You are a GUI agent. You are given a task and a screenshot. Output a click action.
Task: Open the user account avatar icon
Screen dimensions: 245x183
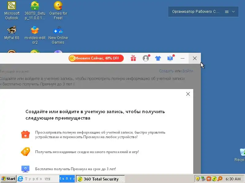tap(146, 58)
